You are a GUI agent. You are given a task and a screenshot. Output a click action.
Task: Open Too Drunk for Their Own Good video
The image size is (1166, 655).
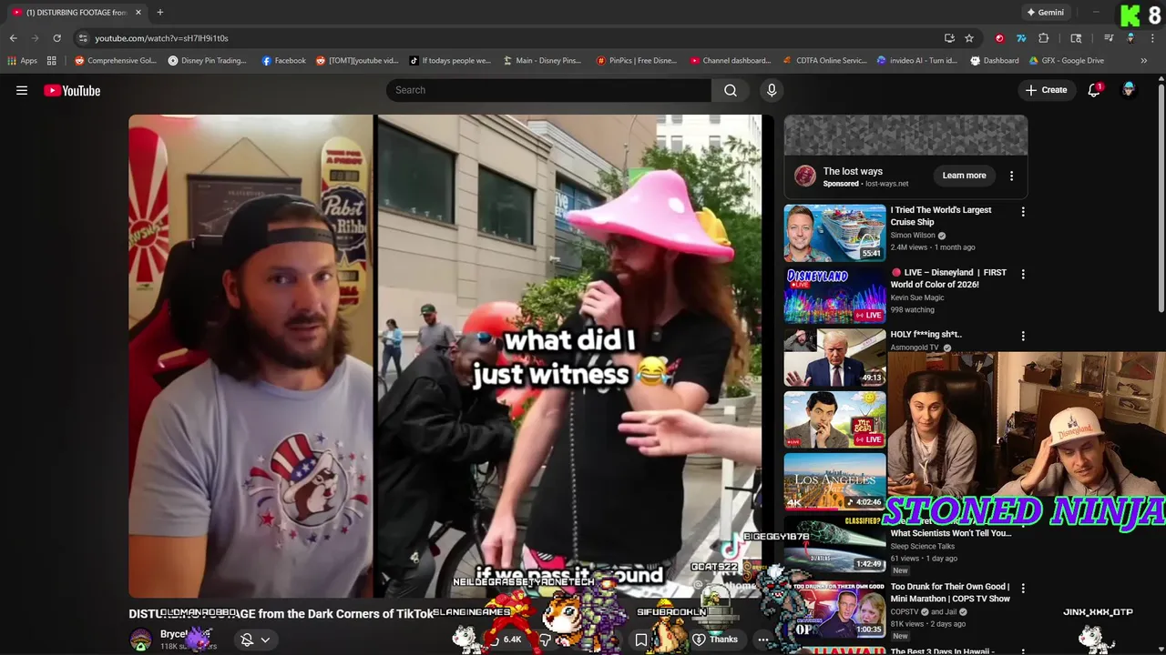(949, 592)
